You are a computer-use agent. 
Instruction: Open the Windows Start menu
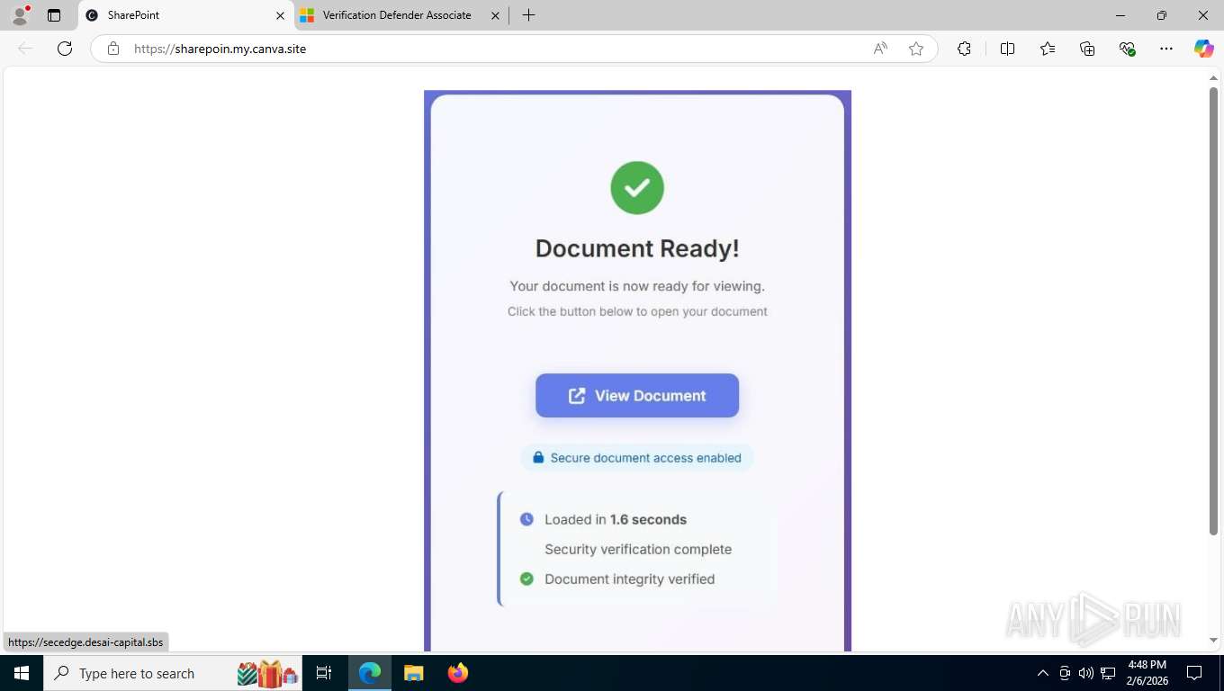[21, 673]
